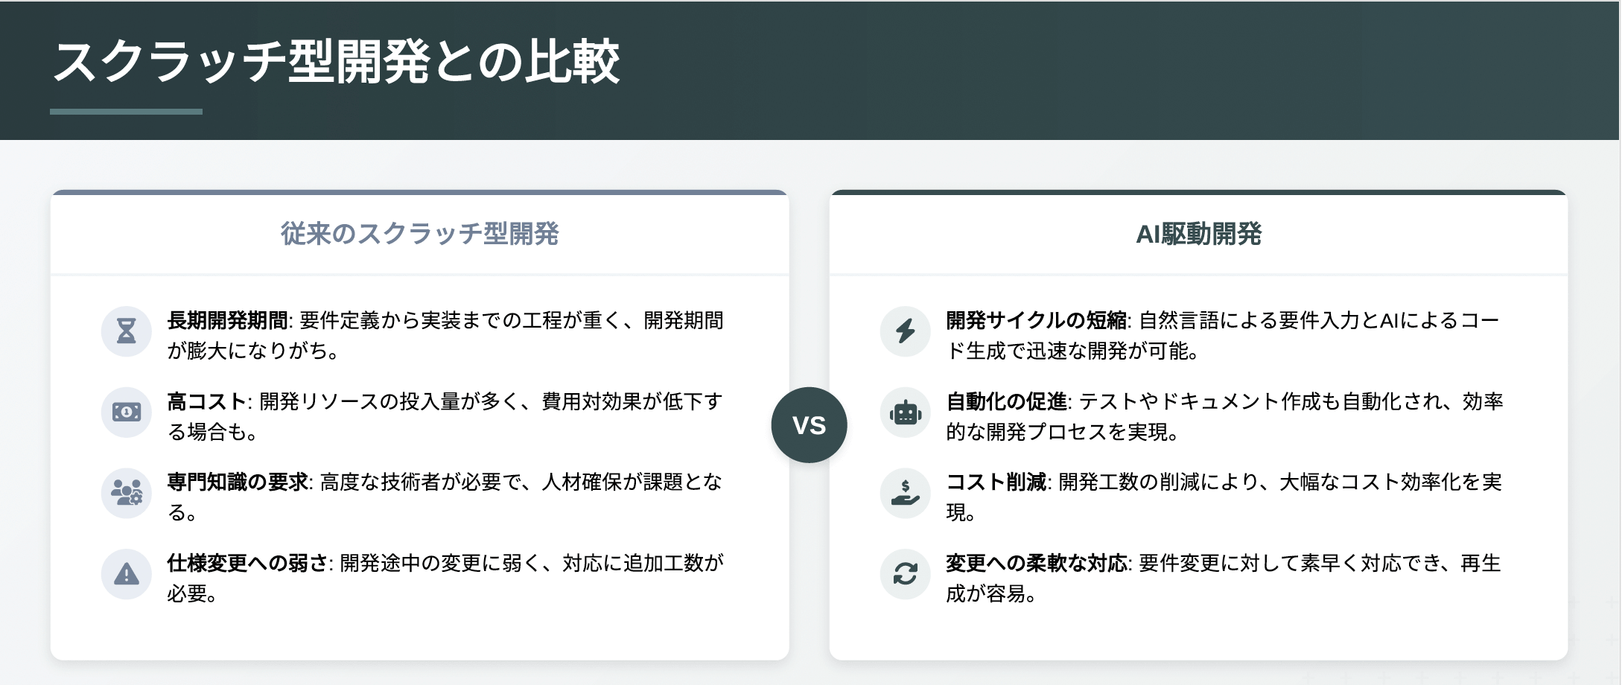Screen dimensions: 1622x685
Task: Select the AI駆動開発 card heading
Action: [x=1199, y=234]
